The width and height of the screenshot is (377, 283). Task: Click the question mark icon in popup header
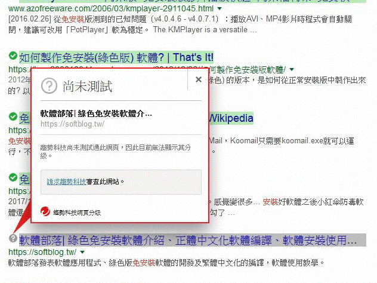(49, 86)
